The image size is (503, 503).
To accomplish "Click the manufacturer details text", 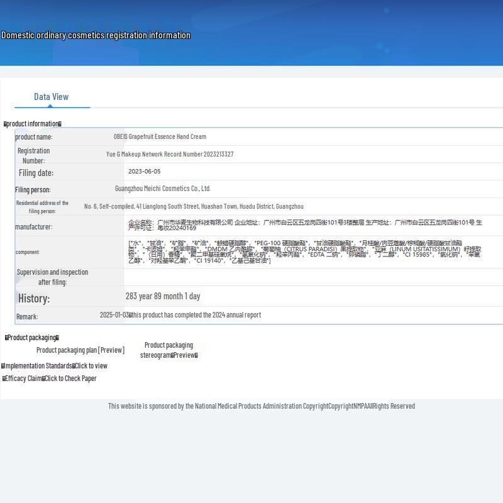I will [305, 225].
